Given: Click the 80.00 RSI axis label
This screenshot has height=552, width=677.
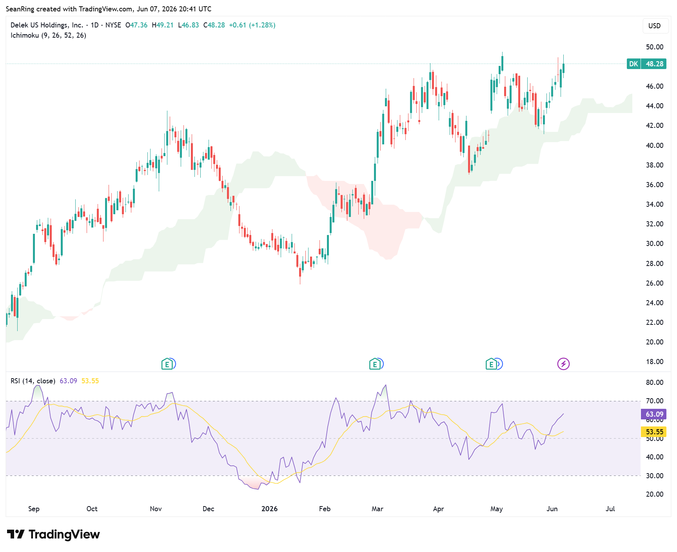Looking at the screenshot, I should [654, 383].
